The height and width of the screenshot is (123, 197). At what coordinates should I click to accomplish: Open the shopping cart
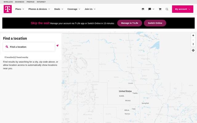coord(160,9)
